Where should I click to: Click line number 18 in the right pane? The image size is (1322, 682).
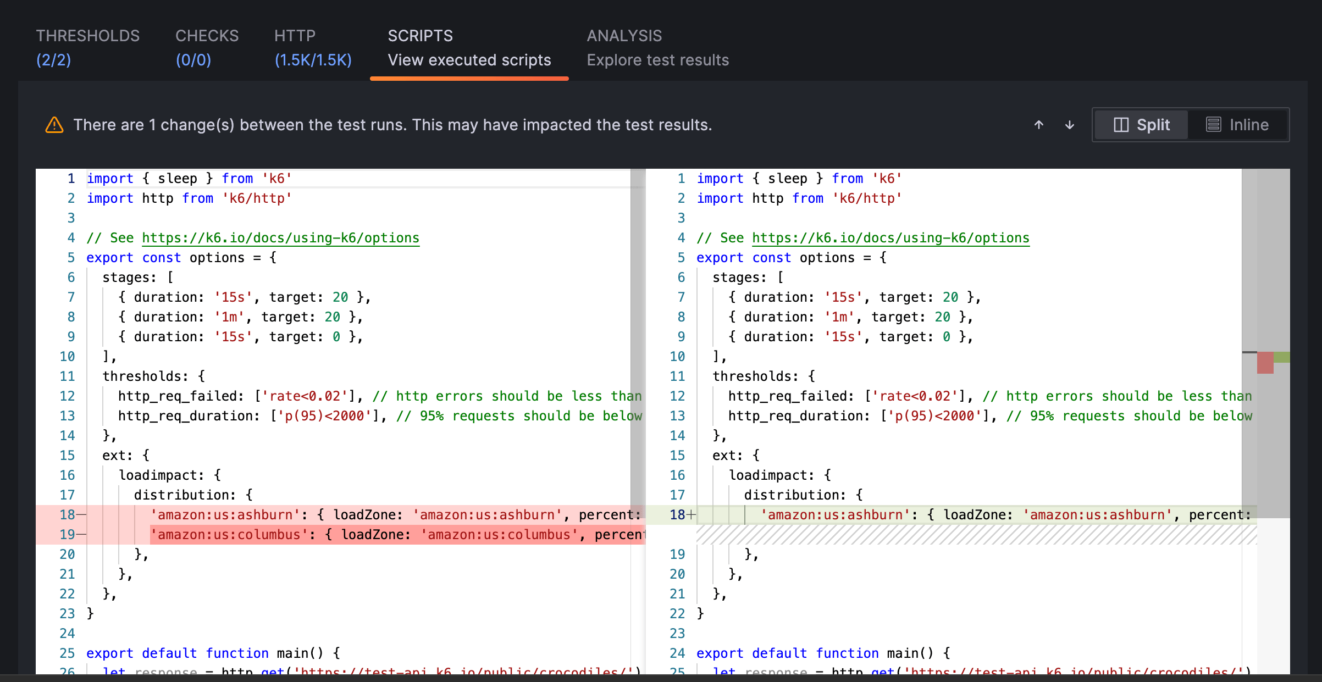click(678, 514)
